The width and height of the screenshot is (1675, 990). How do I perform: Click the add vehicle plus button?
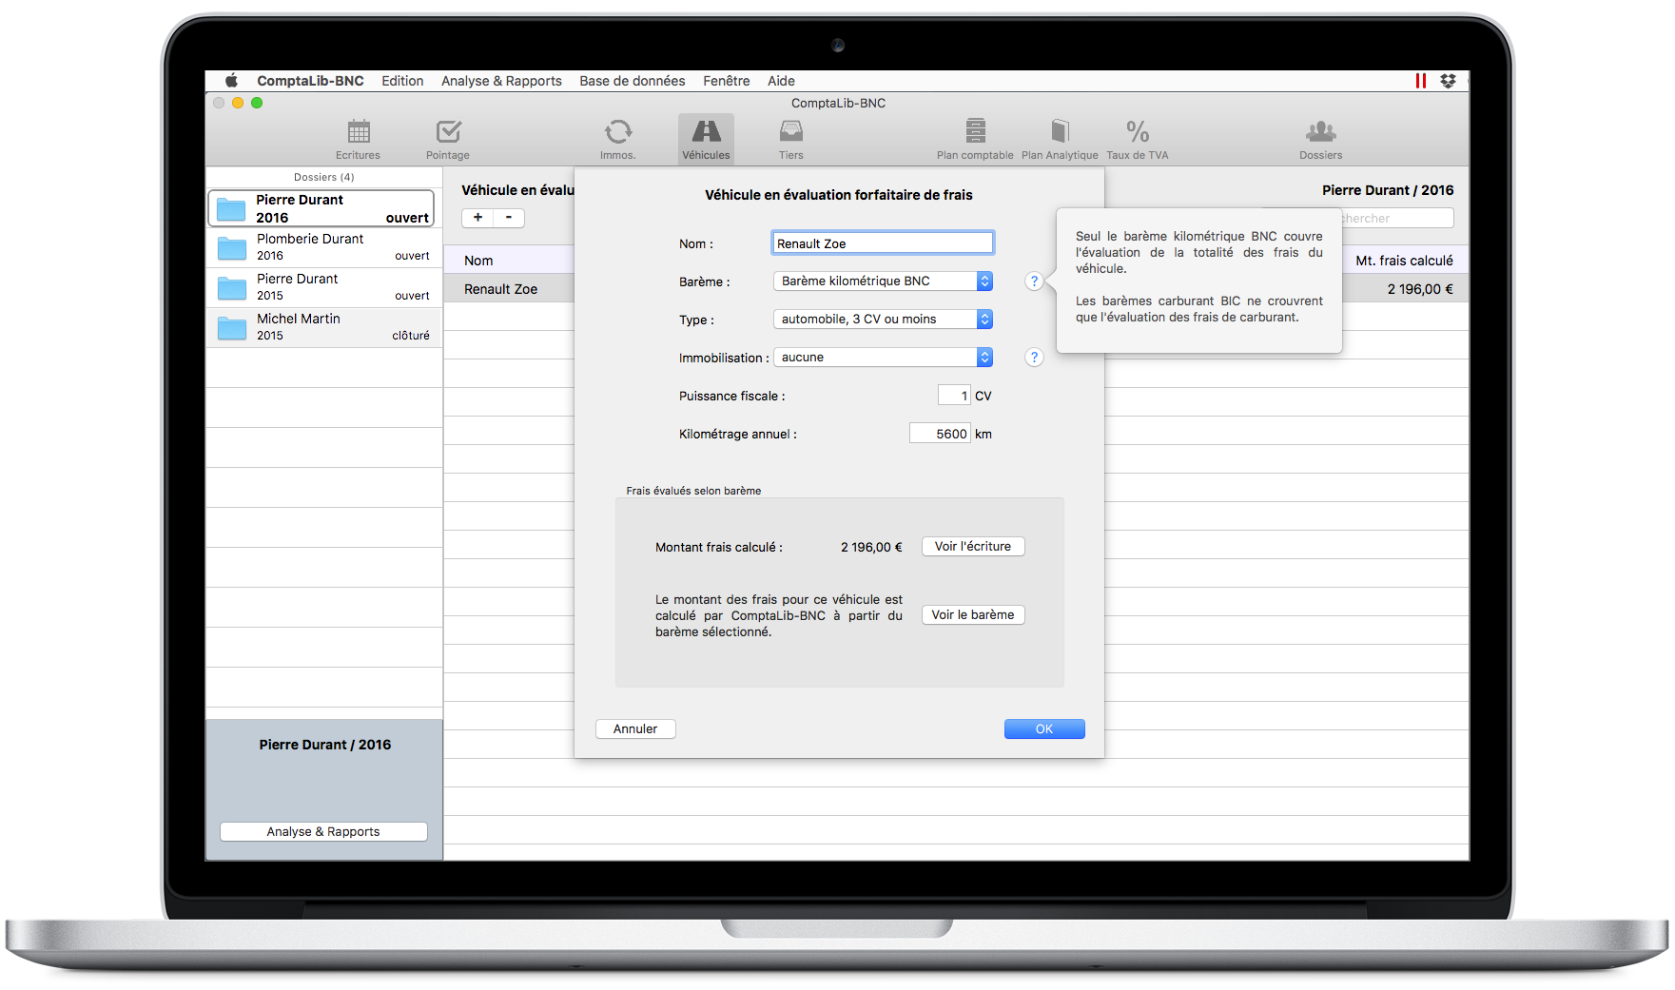click(x=477, y=218)
